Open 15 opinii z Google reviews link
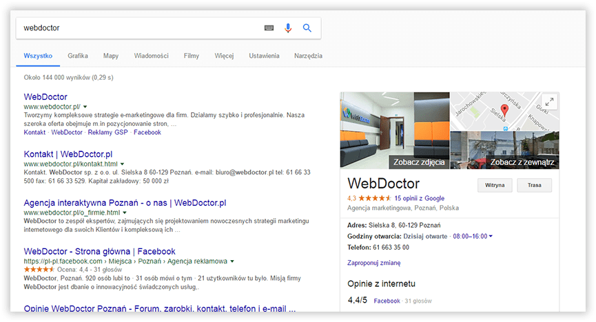 [x=419, y=198]
